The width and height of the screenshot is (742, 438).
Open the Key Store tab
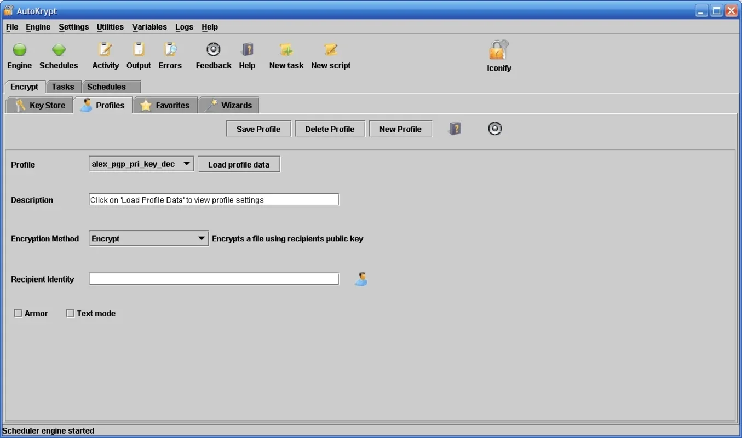click(x=39, y=105)
